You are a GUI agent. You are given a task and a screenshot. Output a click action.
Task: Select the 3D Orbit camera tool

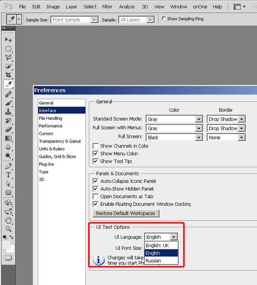coord(9,212)
